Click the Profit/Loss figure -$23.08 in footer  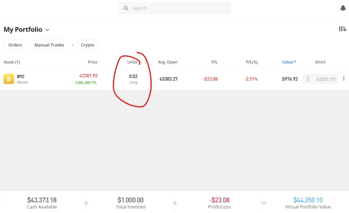(x=219, y=200)
